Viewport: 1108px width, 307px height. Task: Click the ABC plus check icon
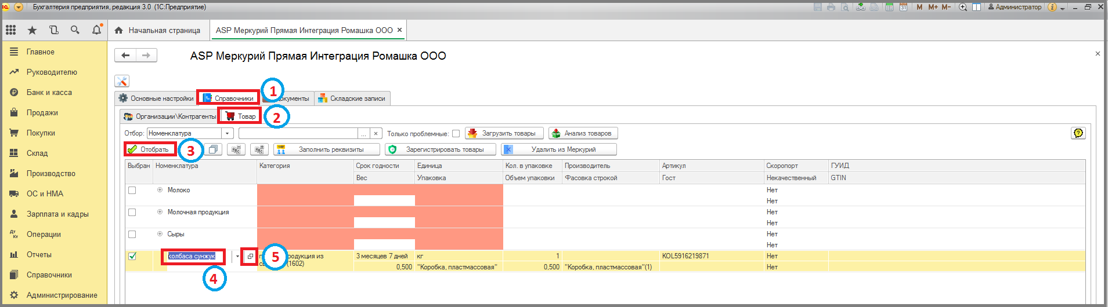pos(259,149)
